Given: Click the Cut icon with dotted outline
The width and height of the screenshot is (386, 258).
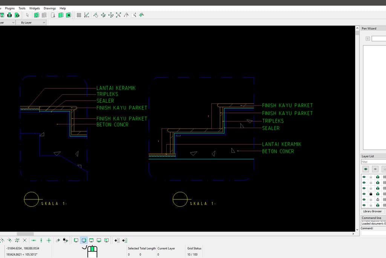Looking at the screenshot, I should coord(53,15).
